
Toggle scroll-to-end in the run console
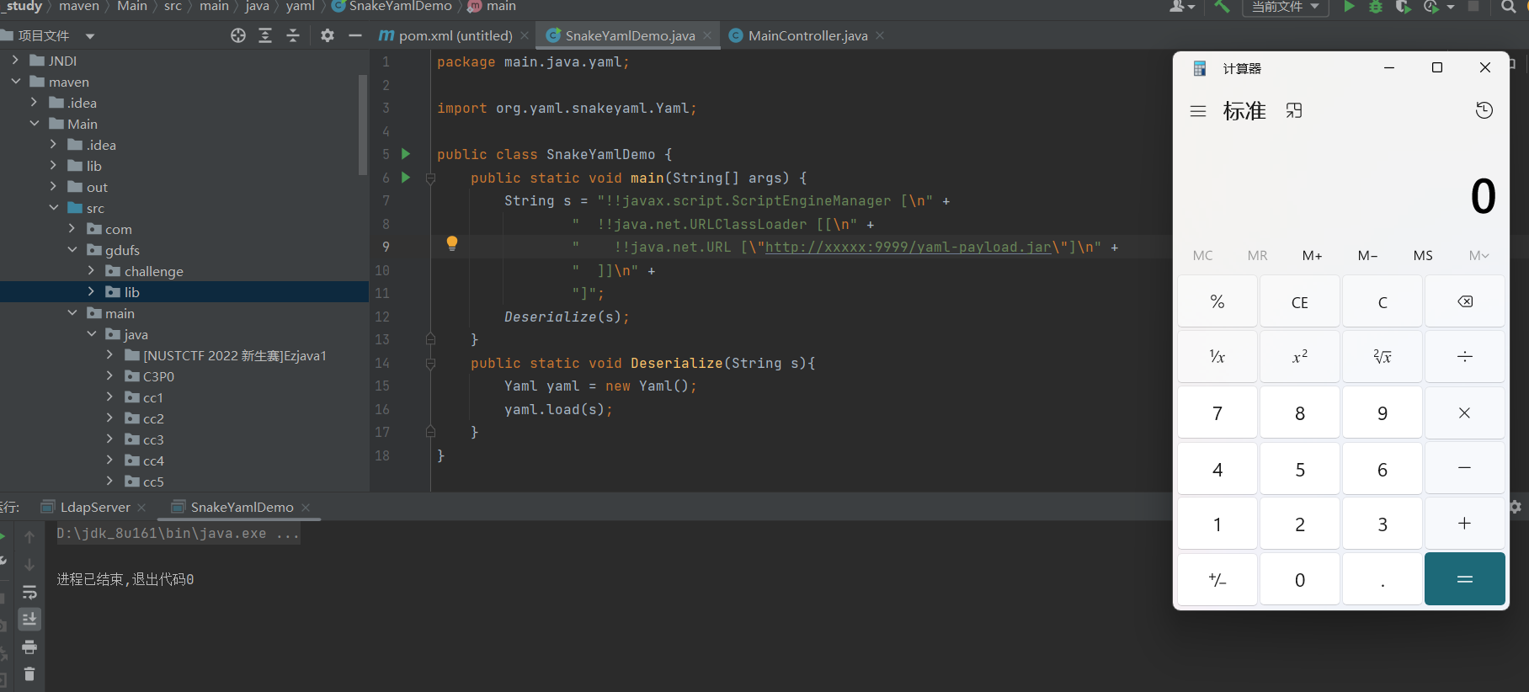[x=29, y=620]
